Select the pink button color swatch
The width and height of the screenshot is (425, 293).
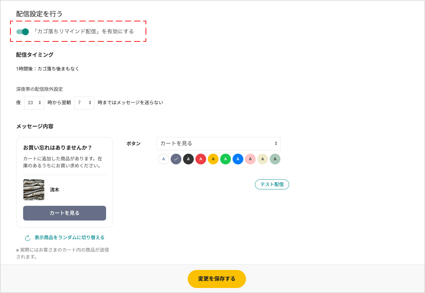pos(250,159)
